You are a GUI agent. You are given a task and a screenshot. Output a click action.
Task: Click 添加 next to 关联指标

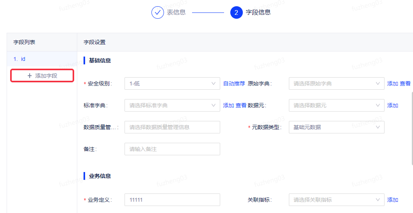pos(392,200)
